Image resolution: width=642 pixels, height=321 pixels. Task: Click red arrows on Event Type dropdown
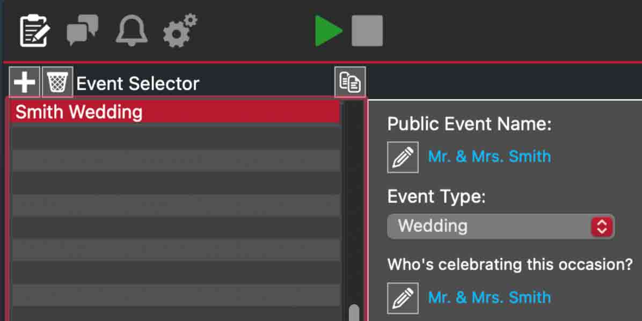tap(602, 226)
